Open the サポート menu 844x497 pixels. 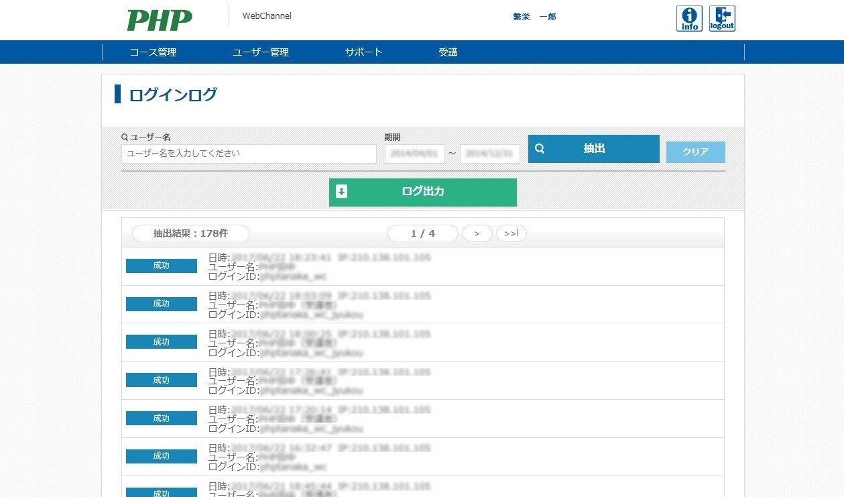point(364,52)
